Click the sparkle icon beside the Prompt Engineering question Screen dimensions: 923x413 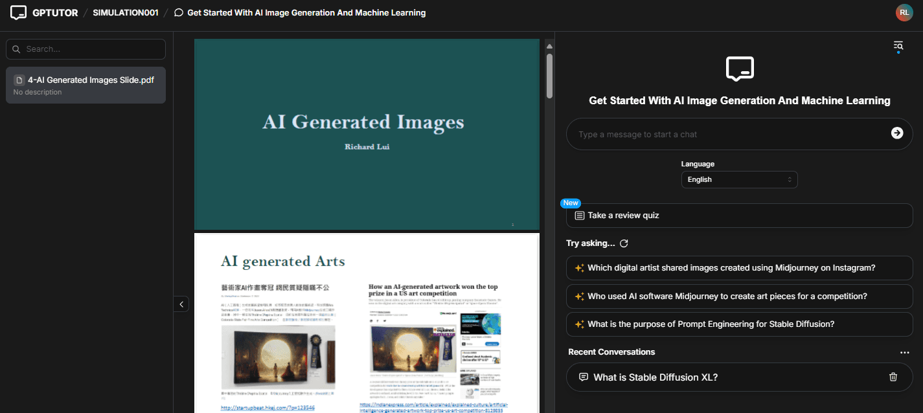tap(580, 324)
